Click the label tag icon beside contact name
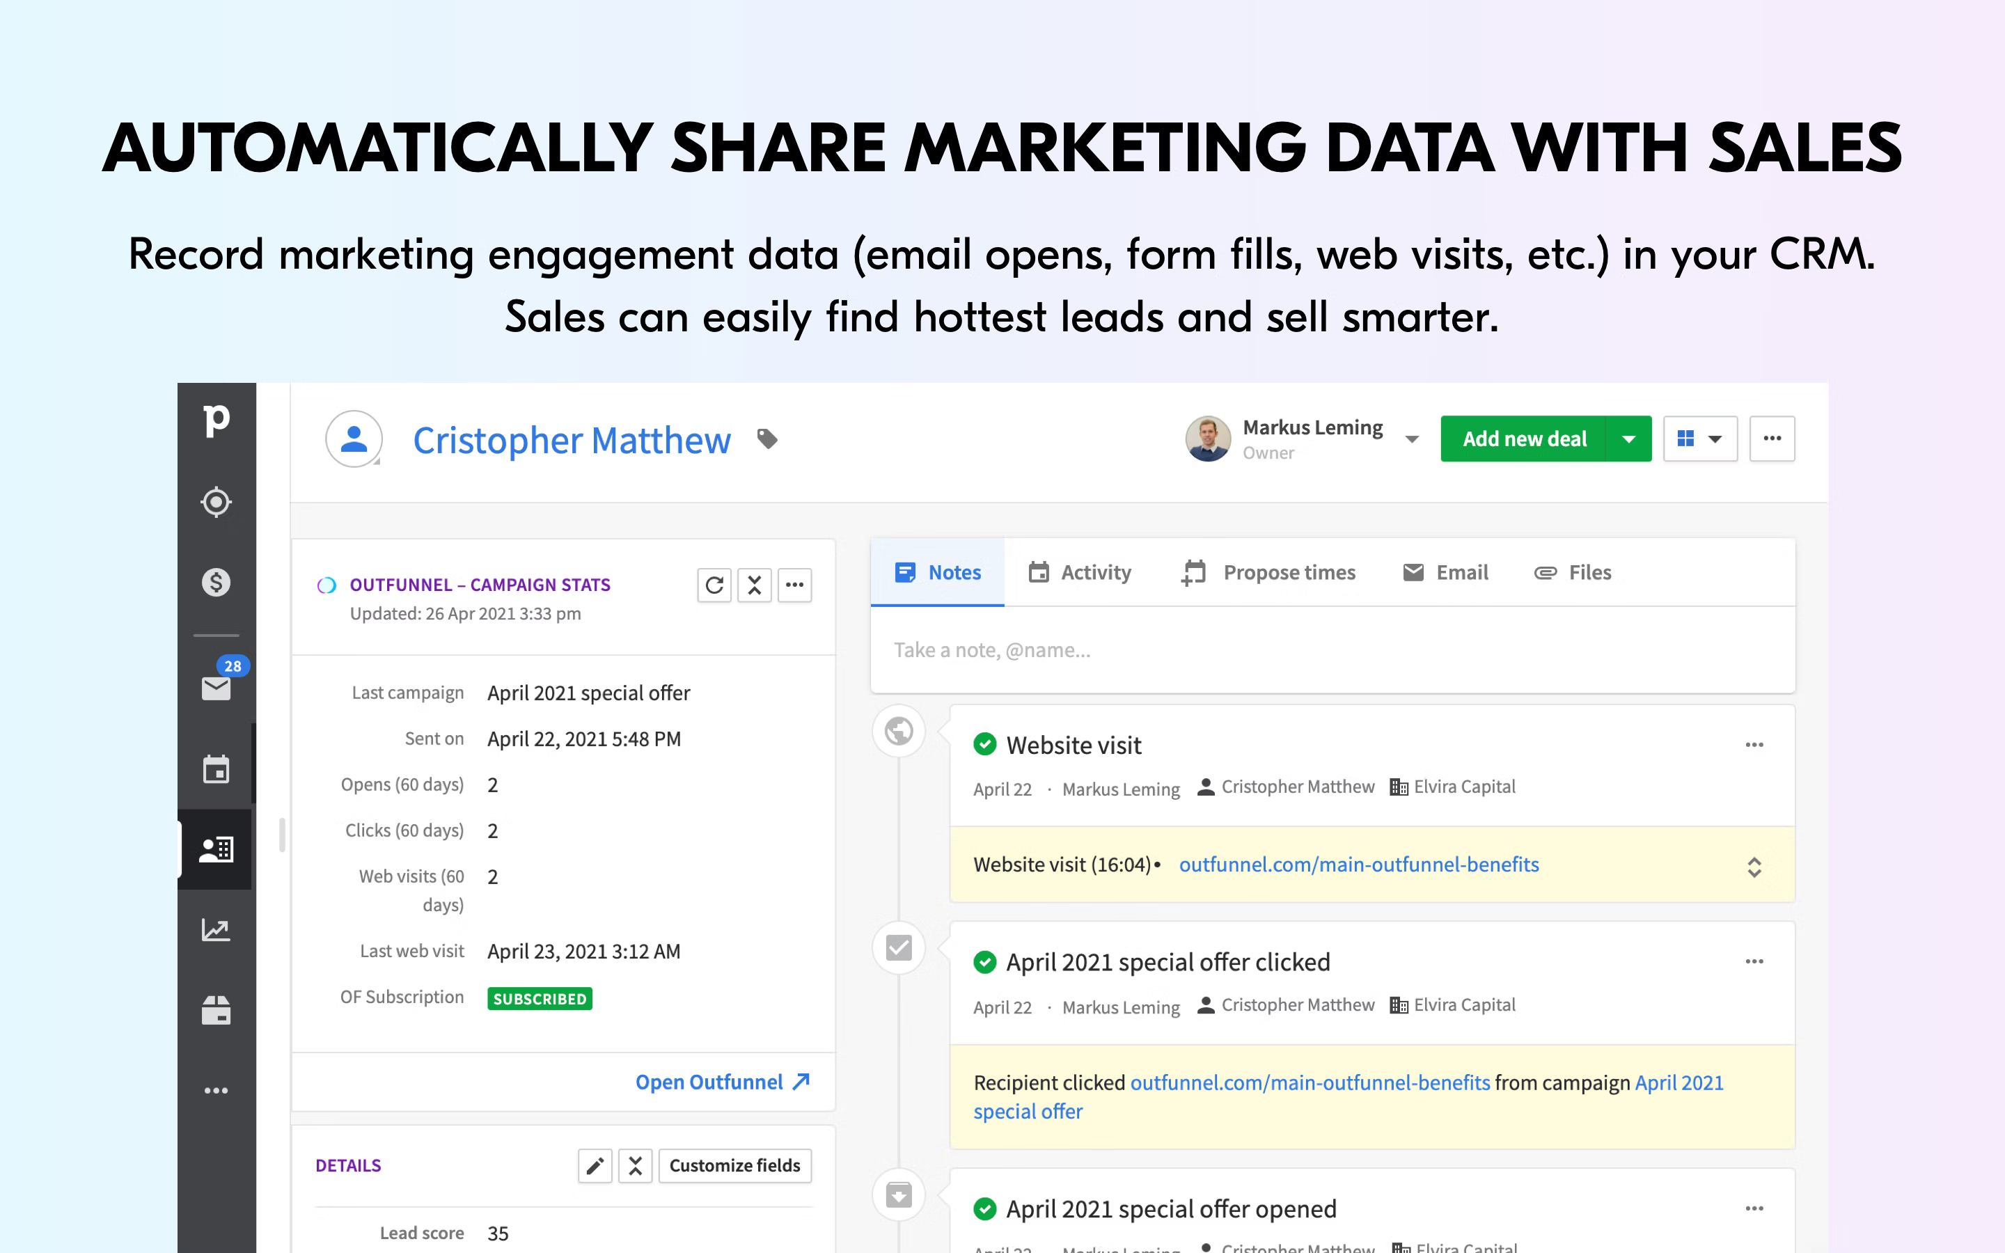 point(767,439)
